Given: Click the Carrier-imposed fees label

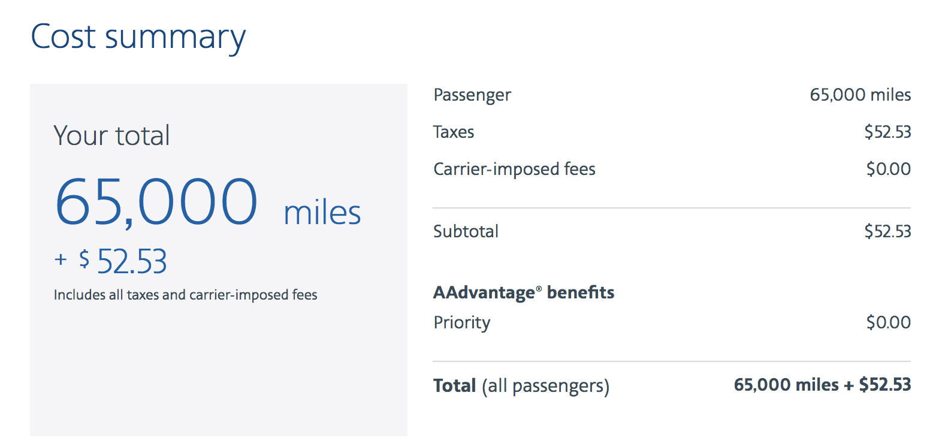Looking at the screenshot, I should coord(514,169).
